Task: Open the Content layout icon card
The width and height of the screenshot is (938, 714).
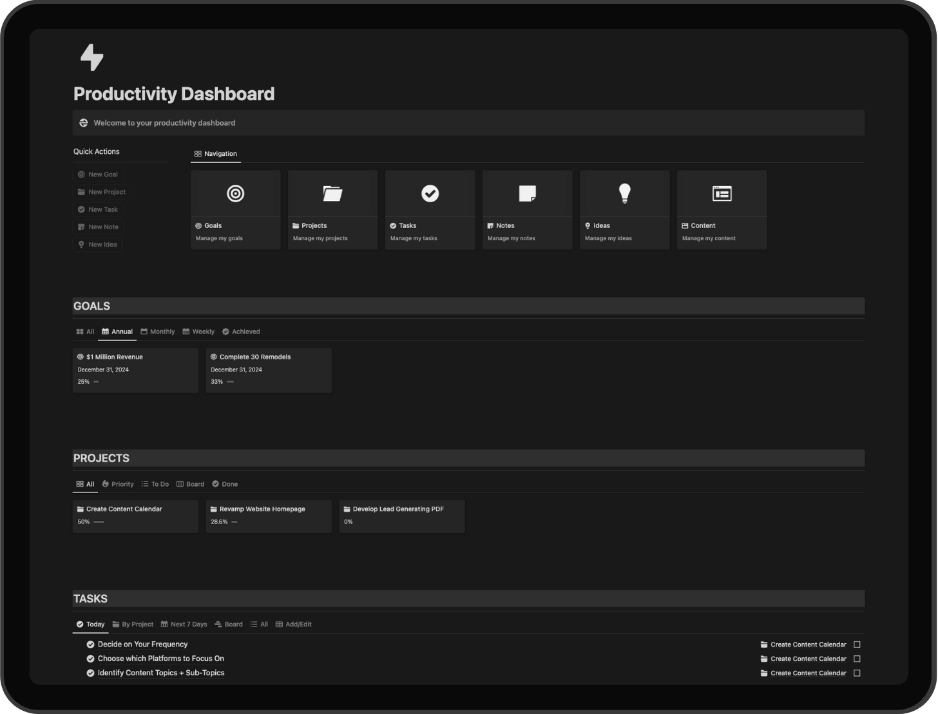Action: pos(722,194)
